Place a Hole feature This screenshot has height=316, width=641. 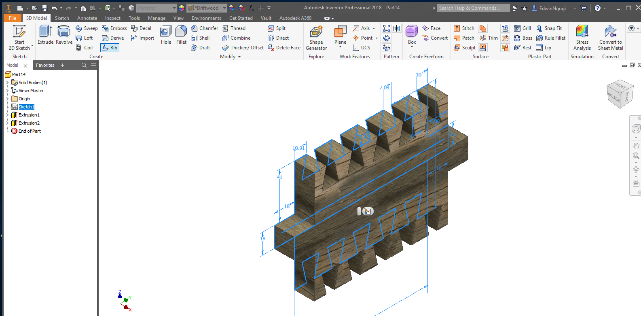166,35
